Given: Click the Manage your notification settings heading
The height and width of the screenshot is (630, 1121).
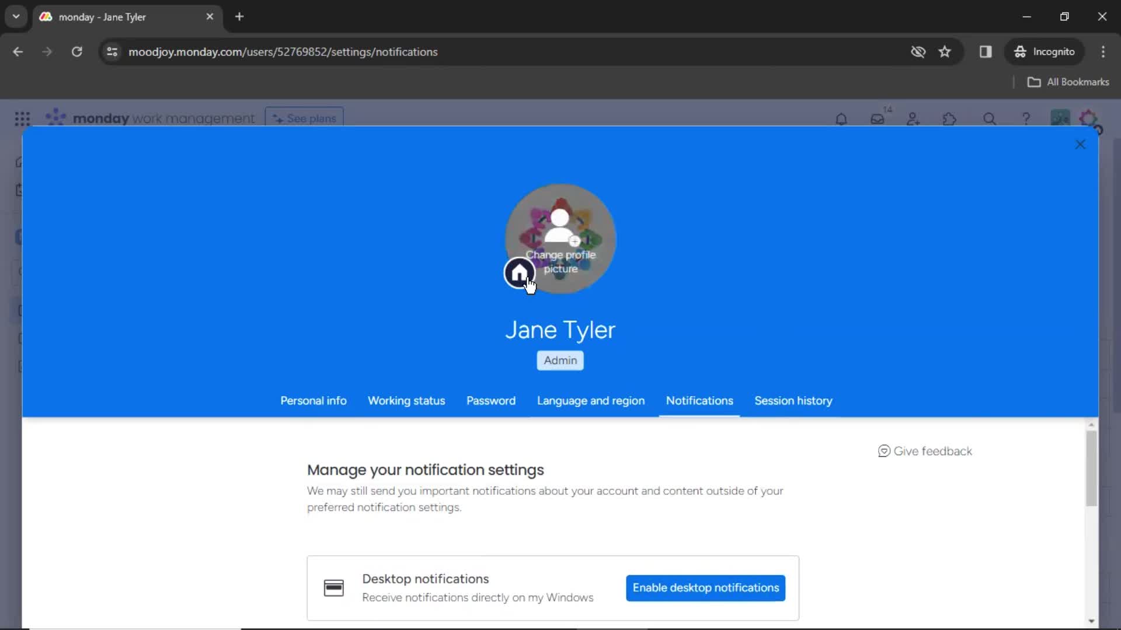Looking at the screenshot, I should click(426, 470).
